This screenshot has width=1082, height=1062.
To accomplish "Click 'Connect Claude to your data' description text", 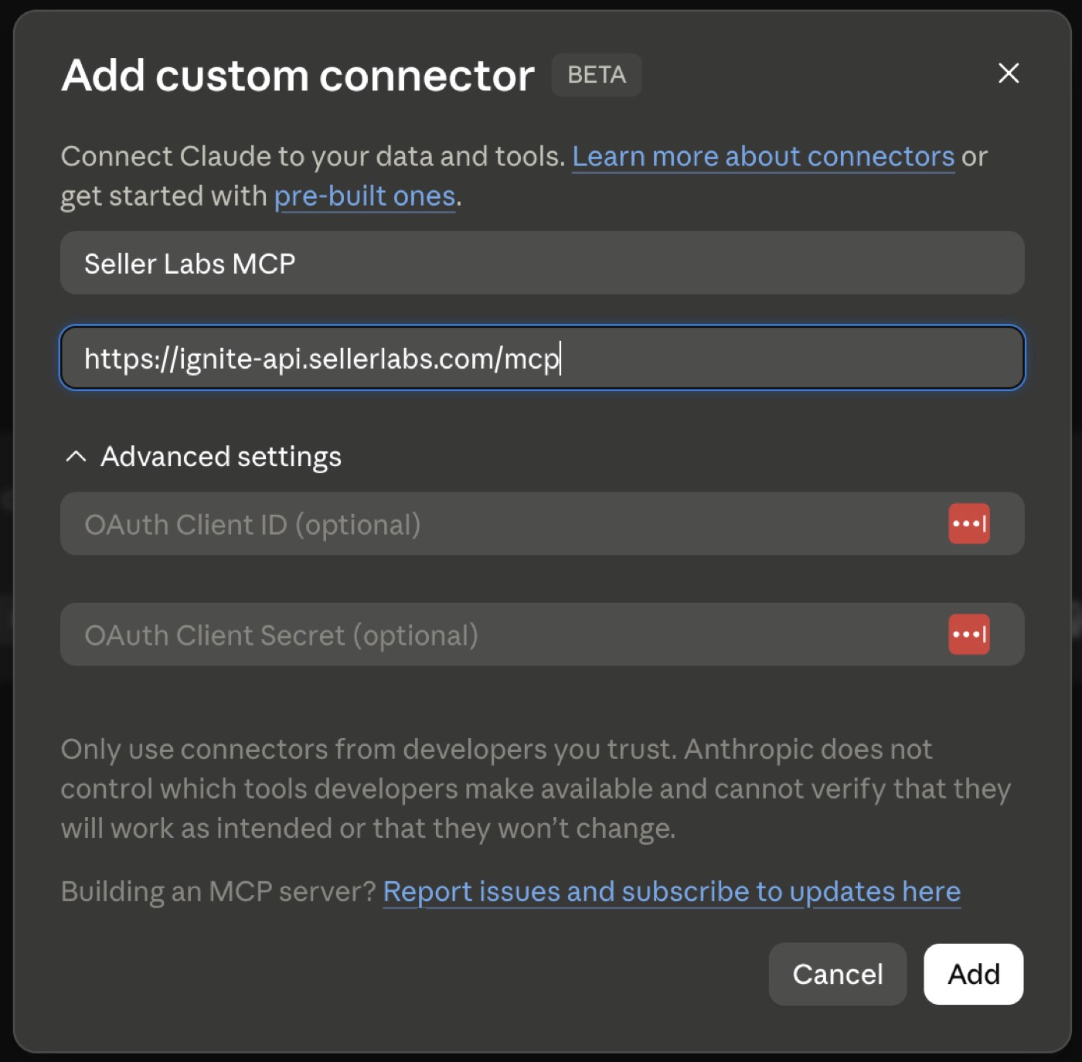I will coord(313,157).
